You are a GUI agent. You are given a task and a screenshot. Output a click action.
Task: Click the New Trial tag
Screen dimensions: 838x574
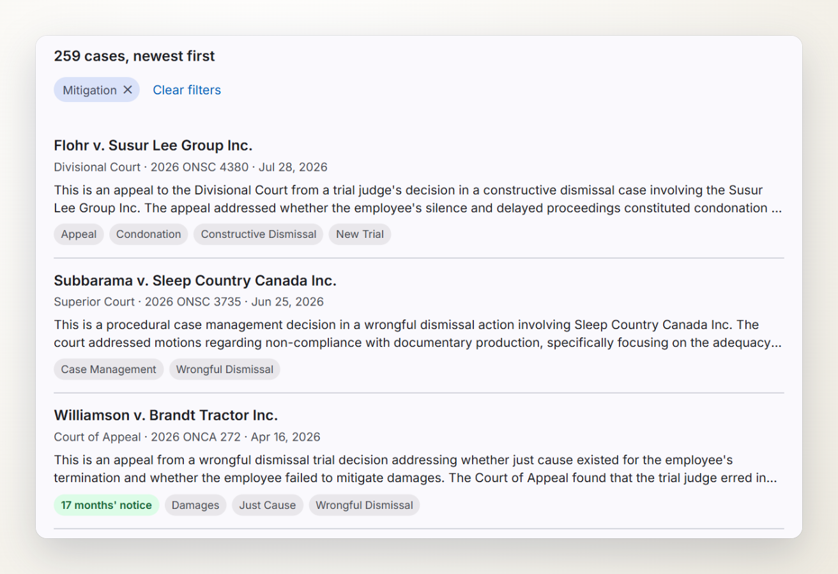click(360, 234)
